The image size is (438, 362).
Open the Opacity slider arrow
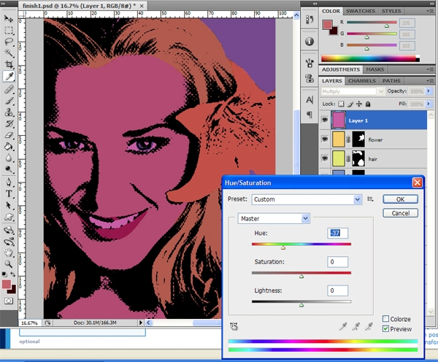[429, 91]
